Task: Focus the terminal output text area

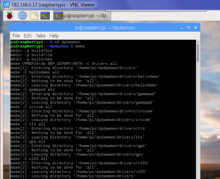Action: pyautogui.click(x=103, y=109)
